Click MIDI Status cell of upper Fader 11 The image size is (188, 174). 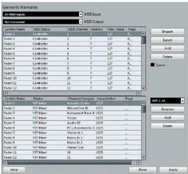tap(49, 83)
